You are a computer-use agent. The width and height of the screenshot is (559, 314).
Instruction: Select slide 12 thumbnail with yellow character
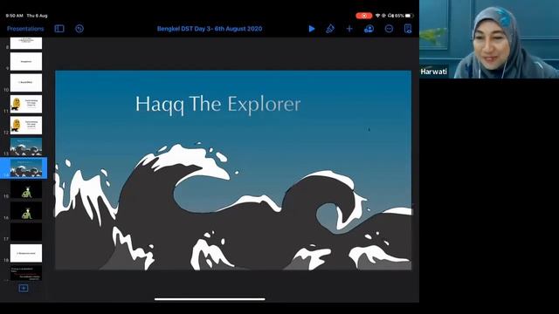click(26, 126)
